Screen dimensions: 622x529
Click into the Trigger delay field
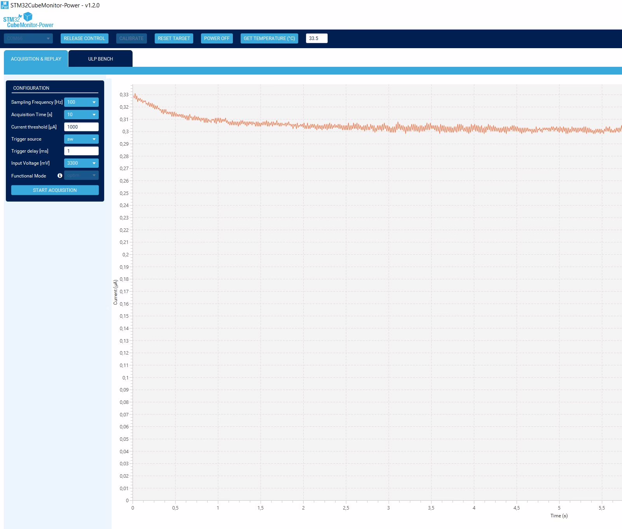coord(81,151)
